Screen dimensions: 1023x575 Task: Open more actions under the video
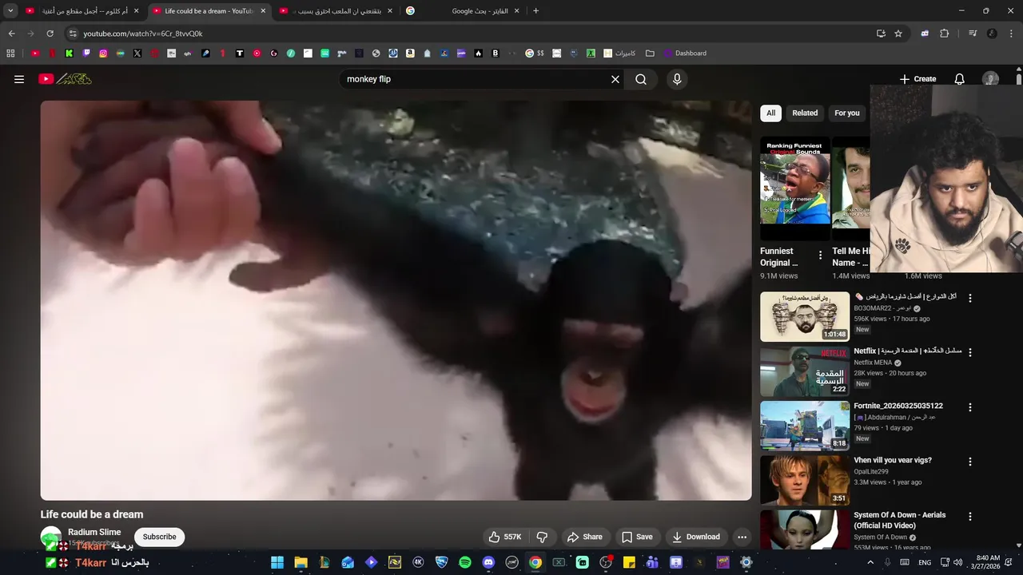point(742,537)
